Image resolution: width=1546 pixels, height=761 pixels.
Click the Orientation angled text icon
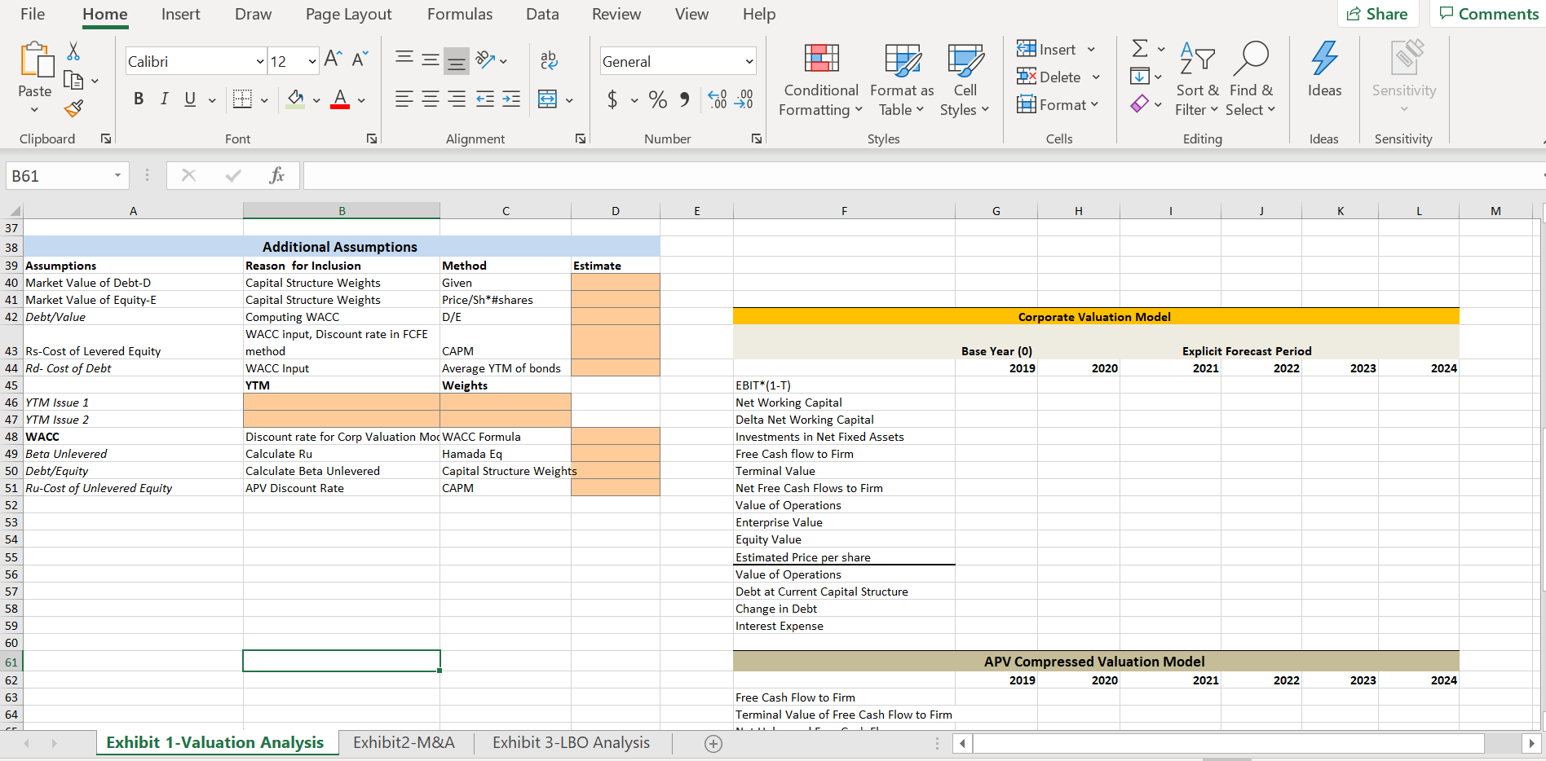486,59
